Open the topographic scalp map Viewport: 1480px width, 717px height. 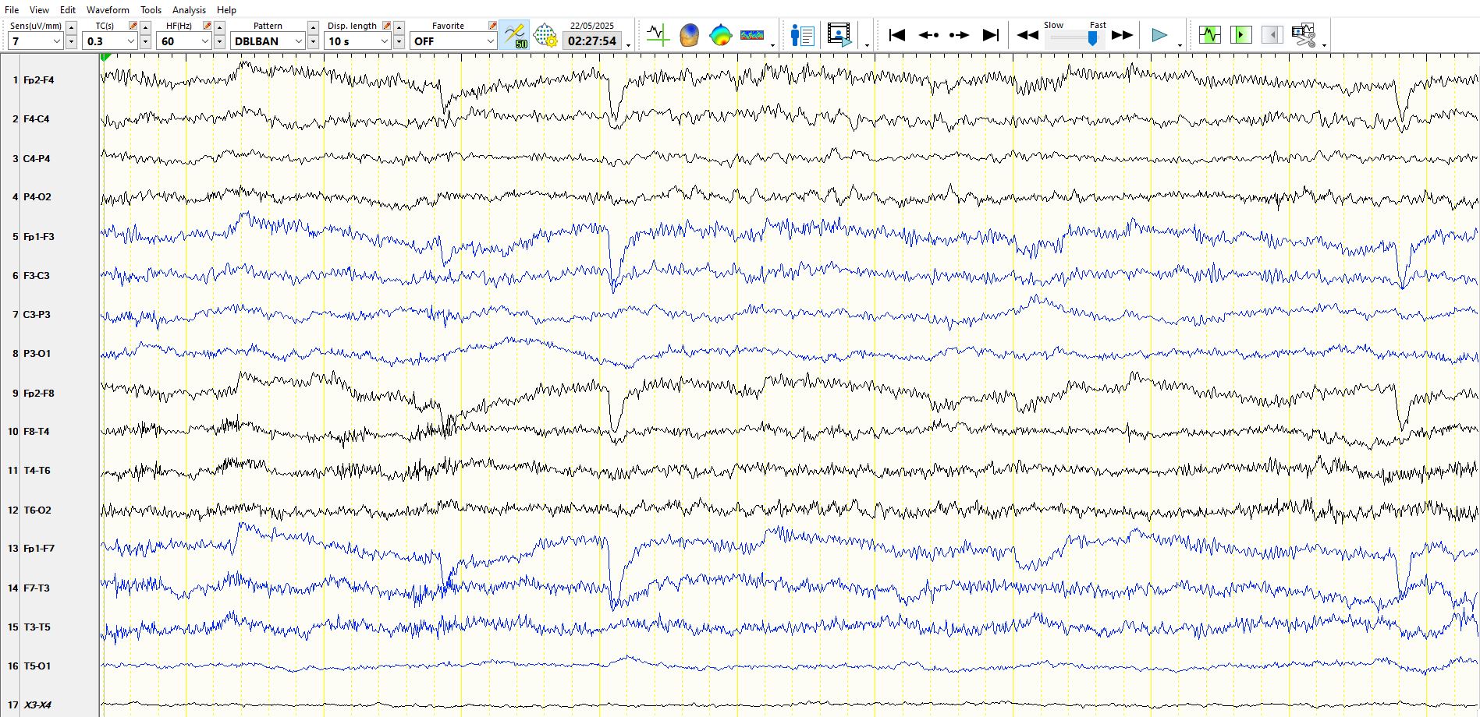pos(720,35)
